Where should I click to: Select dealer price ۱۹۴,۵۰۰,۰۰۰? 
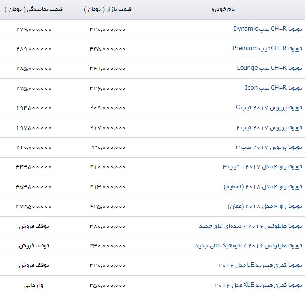click(34, 108)
